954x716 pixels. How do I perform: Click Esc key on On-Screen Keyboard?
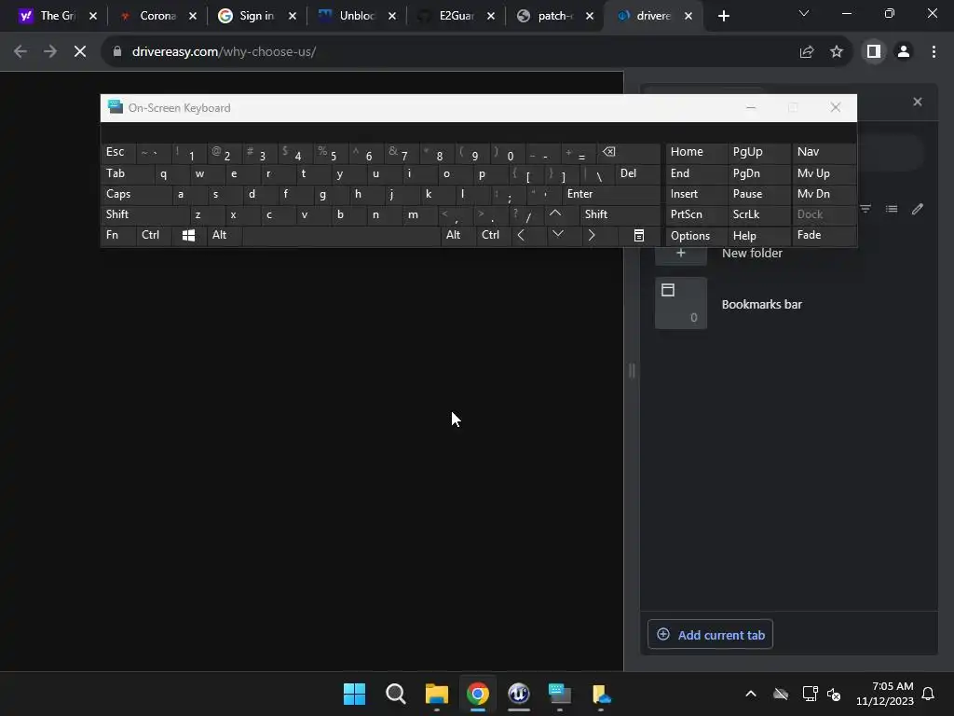click(x=118, y=152)
